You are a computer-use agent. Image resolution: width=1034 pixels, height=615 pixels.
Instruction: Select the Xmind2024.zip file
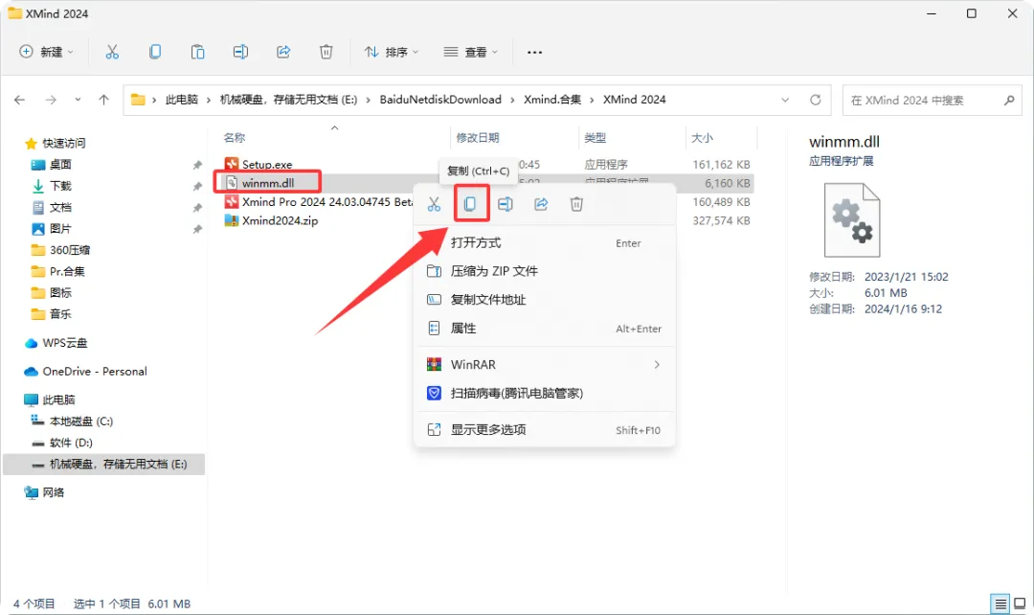(281, 220)
